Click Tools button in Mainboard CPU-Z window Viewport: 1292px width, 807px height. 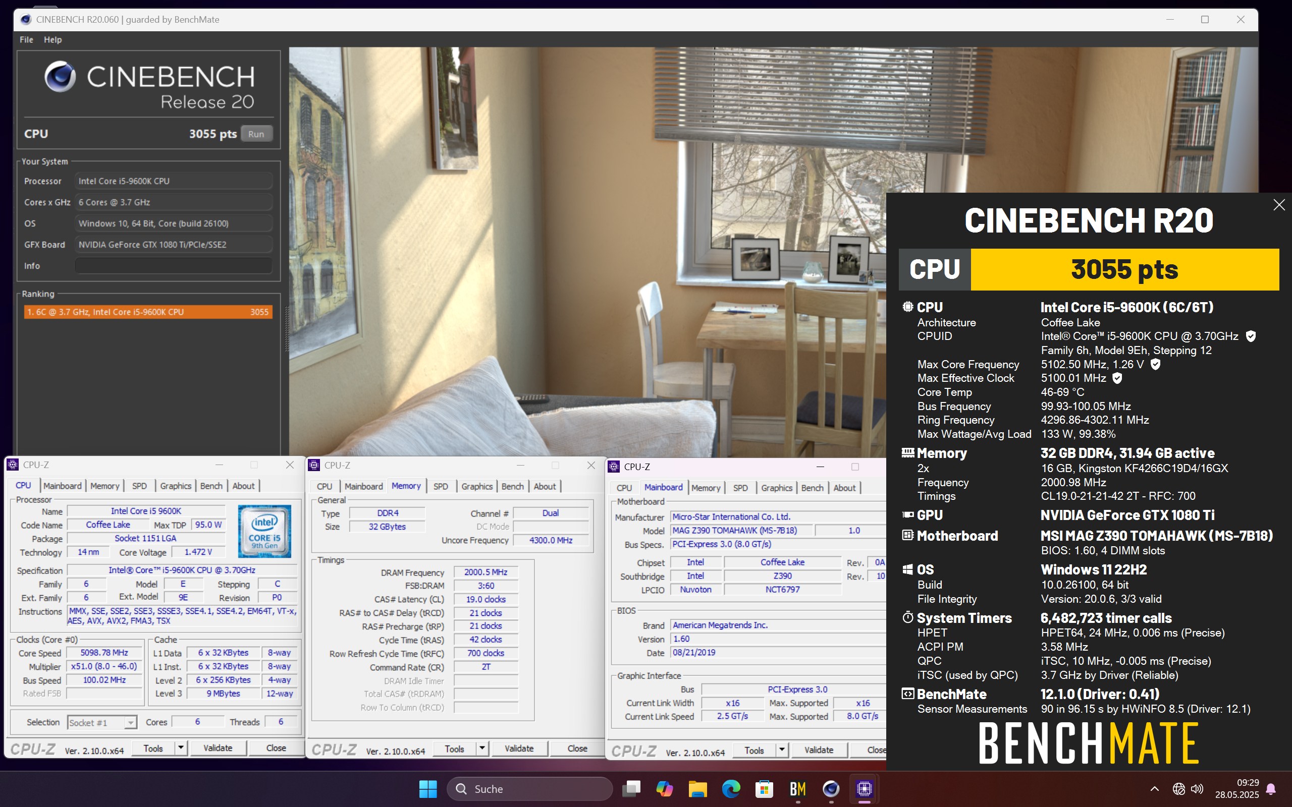755,750
